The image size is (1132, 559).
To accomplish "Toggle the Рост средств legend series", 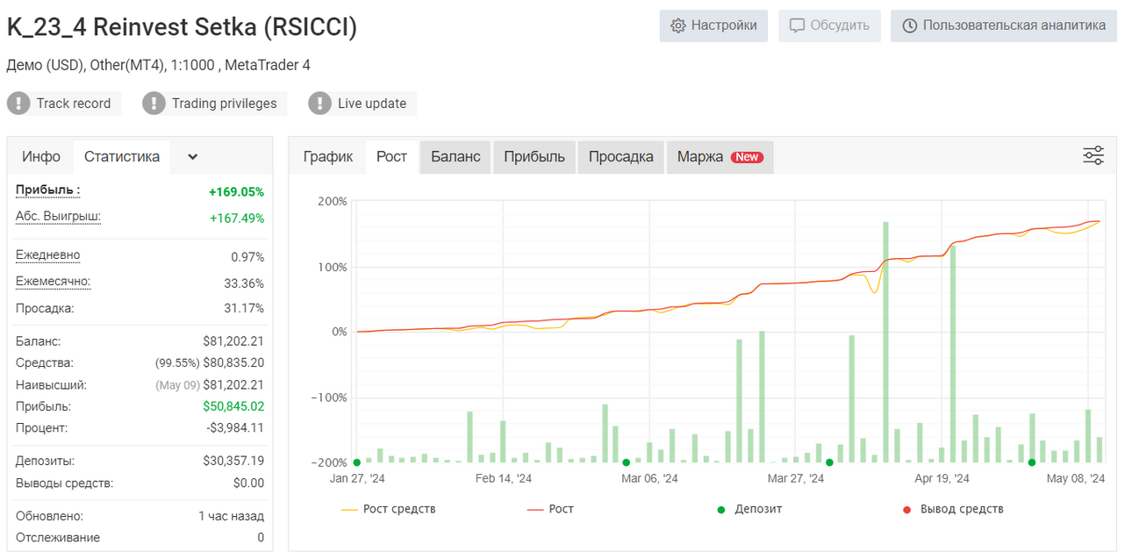I will (388, 509).
